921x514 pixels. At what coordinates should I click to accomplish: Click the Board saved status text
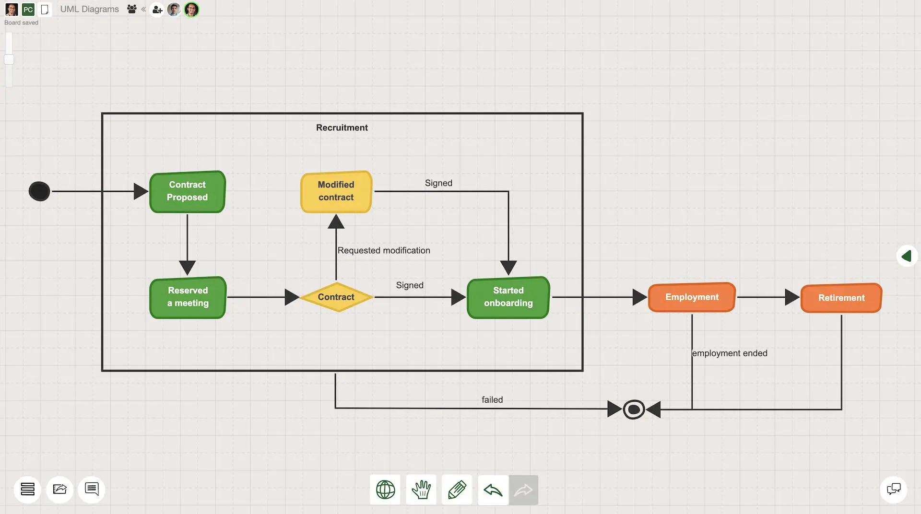(x=21, y=23)
